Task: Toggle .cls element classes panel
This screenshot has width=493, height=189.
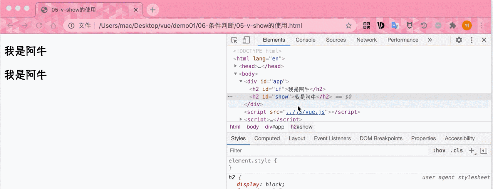Action: pos(457,151)
